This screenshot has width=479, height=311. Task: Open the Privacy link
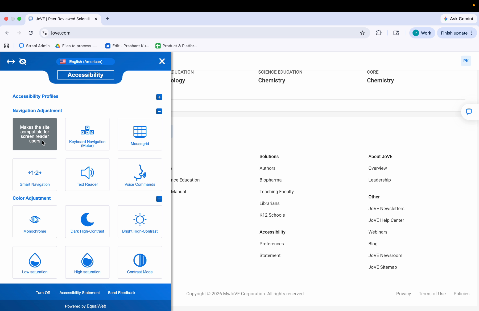[403, 294]
